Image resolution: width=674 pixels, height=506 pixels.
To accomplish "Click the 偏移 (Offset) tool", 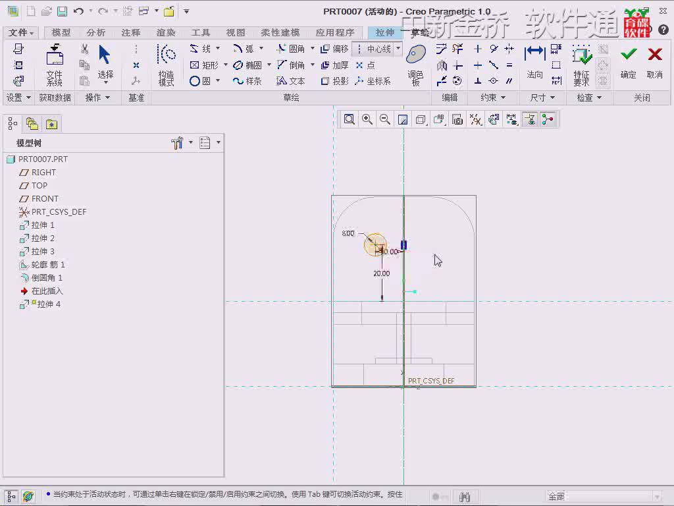I will [334, 49].
